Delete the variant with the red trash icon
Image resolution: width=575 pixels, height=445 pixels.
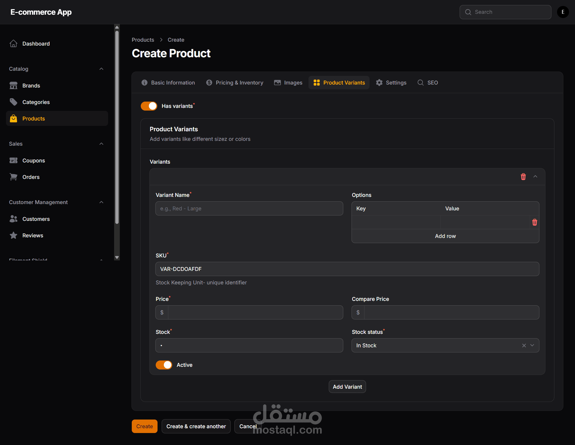tap(523, 177)
